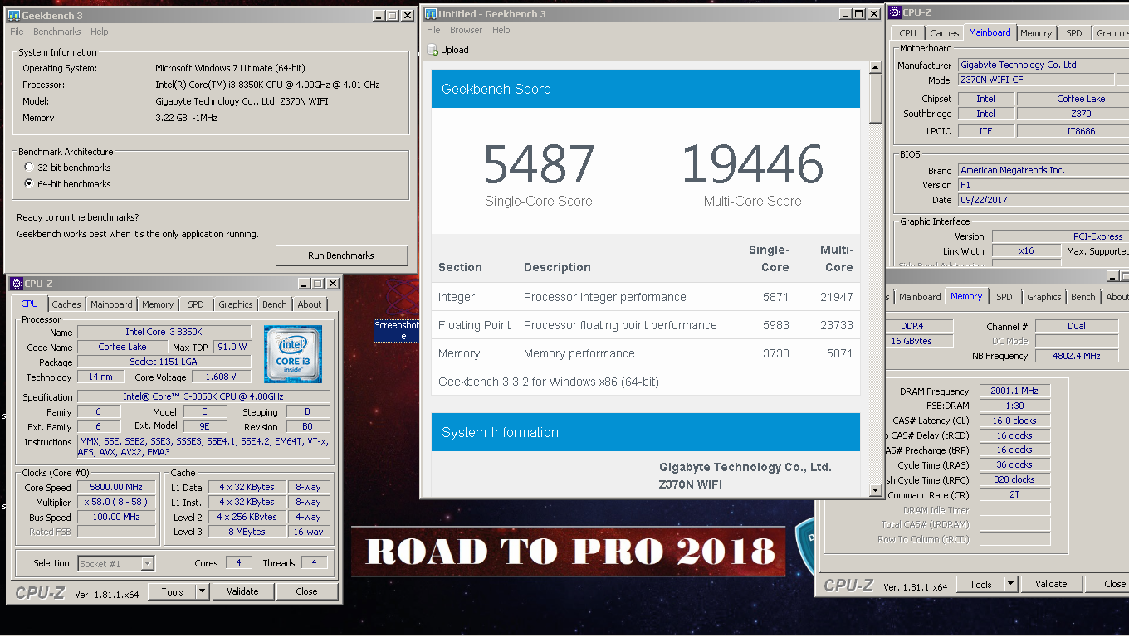Switch to the Bench tab in CPU-Z CPU window

(x=275, y=304)
